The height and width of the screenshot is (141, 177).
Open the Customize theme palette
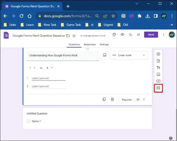point(114,35)
